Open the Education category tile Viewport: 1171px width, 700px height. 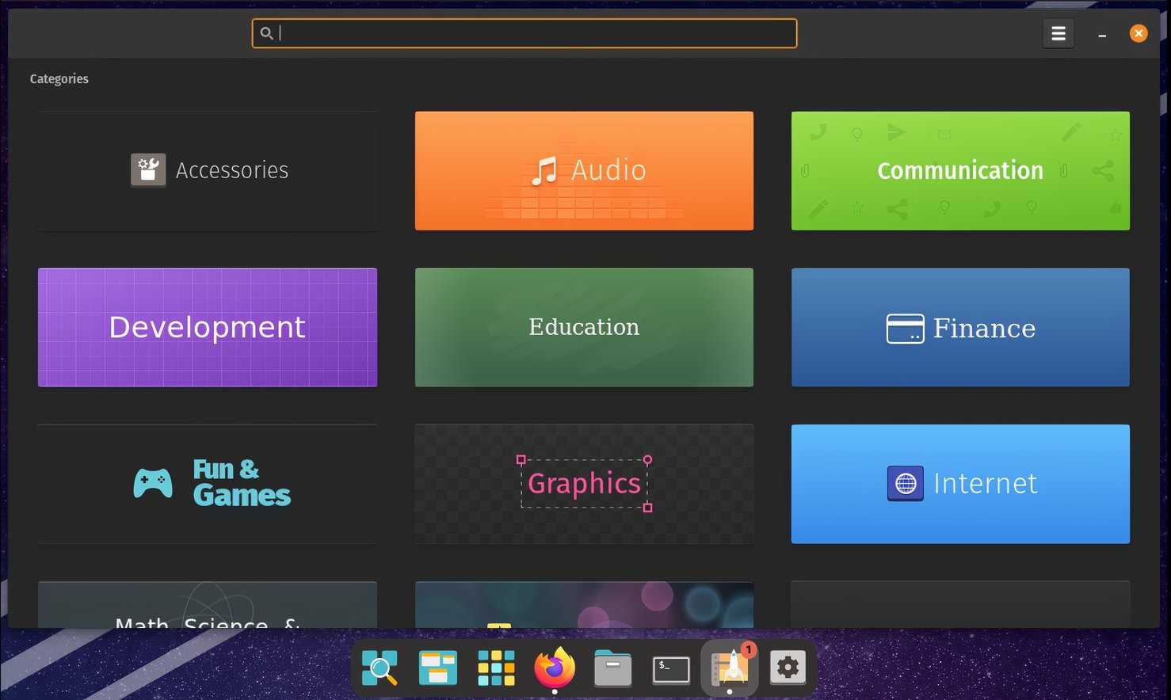583,326
